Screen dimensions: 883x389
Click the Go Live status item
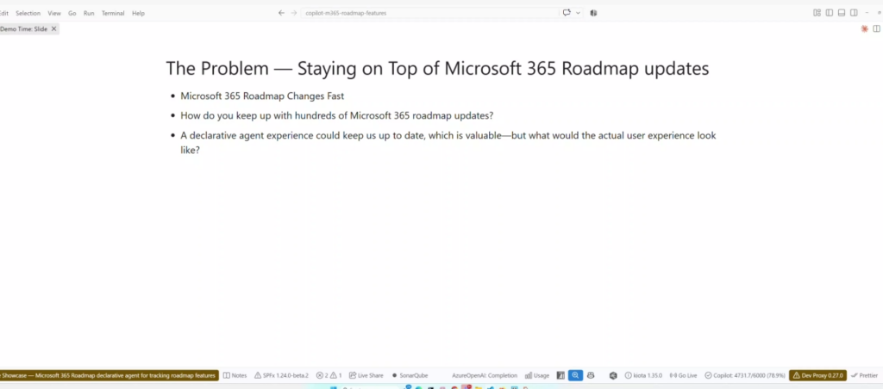click(683, 375)
